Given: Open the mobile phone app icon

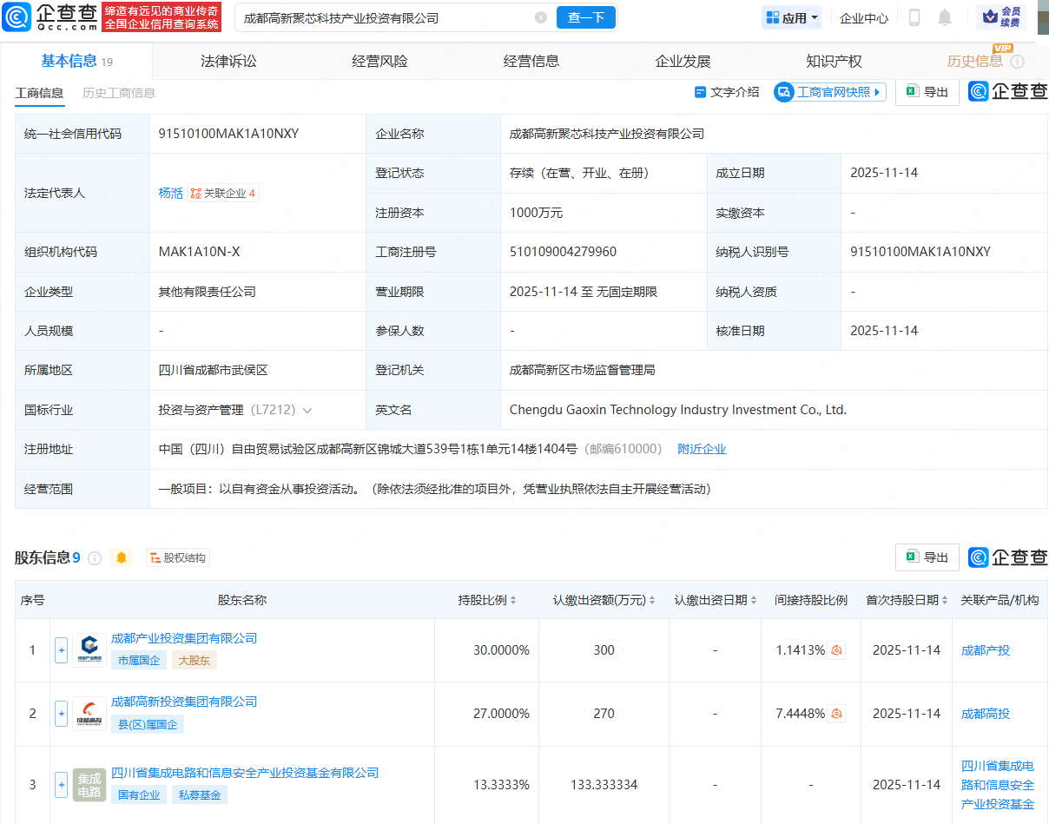Looking at the screenshot, I should [914, 17].
